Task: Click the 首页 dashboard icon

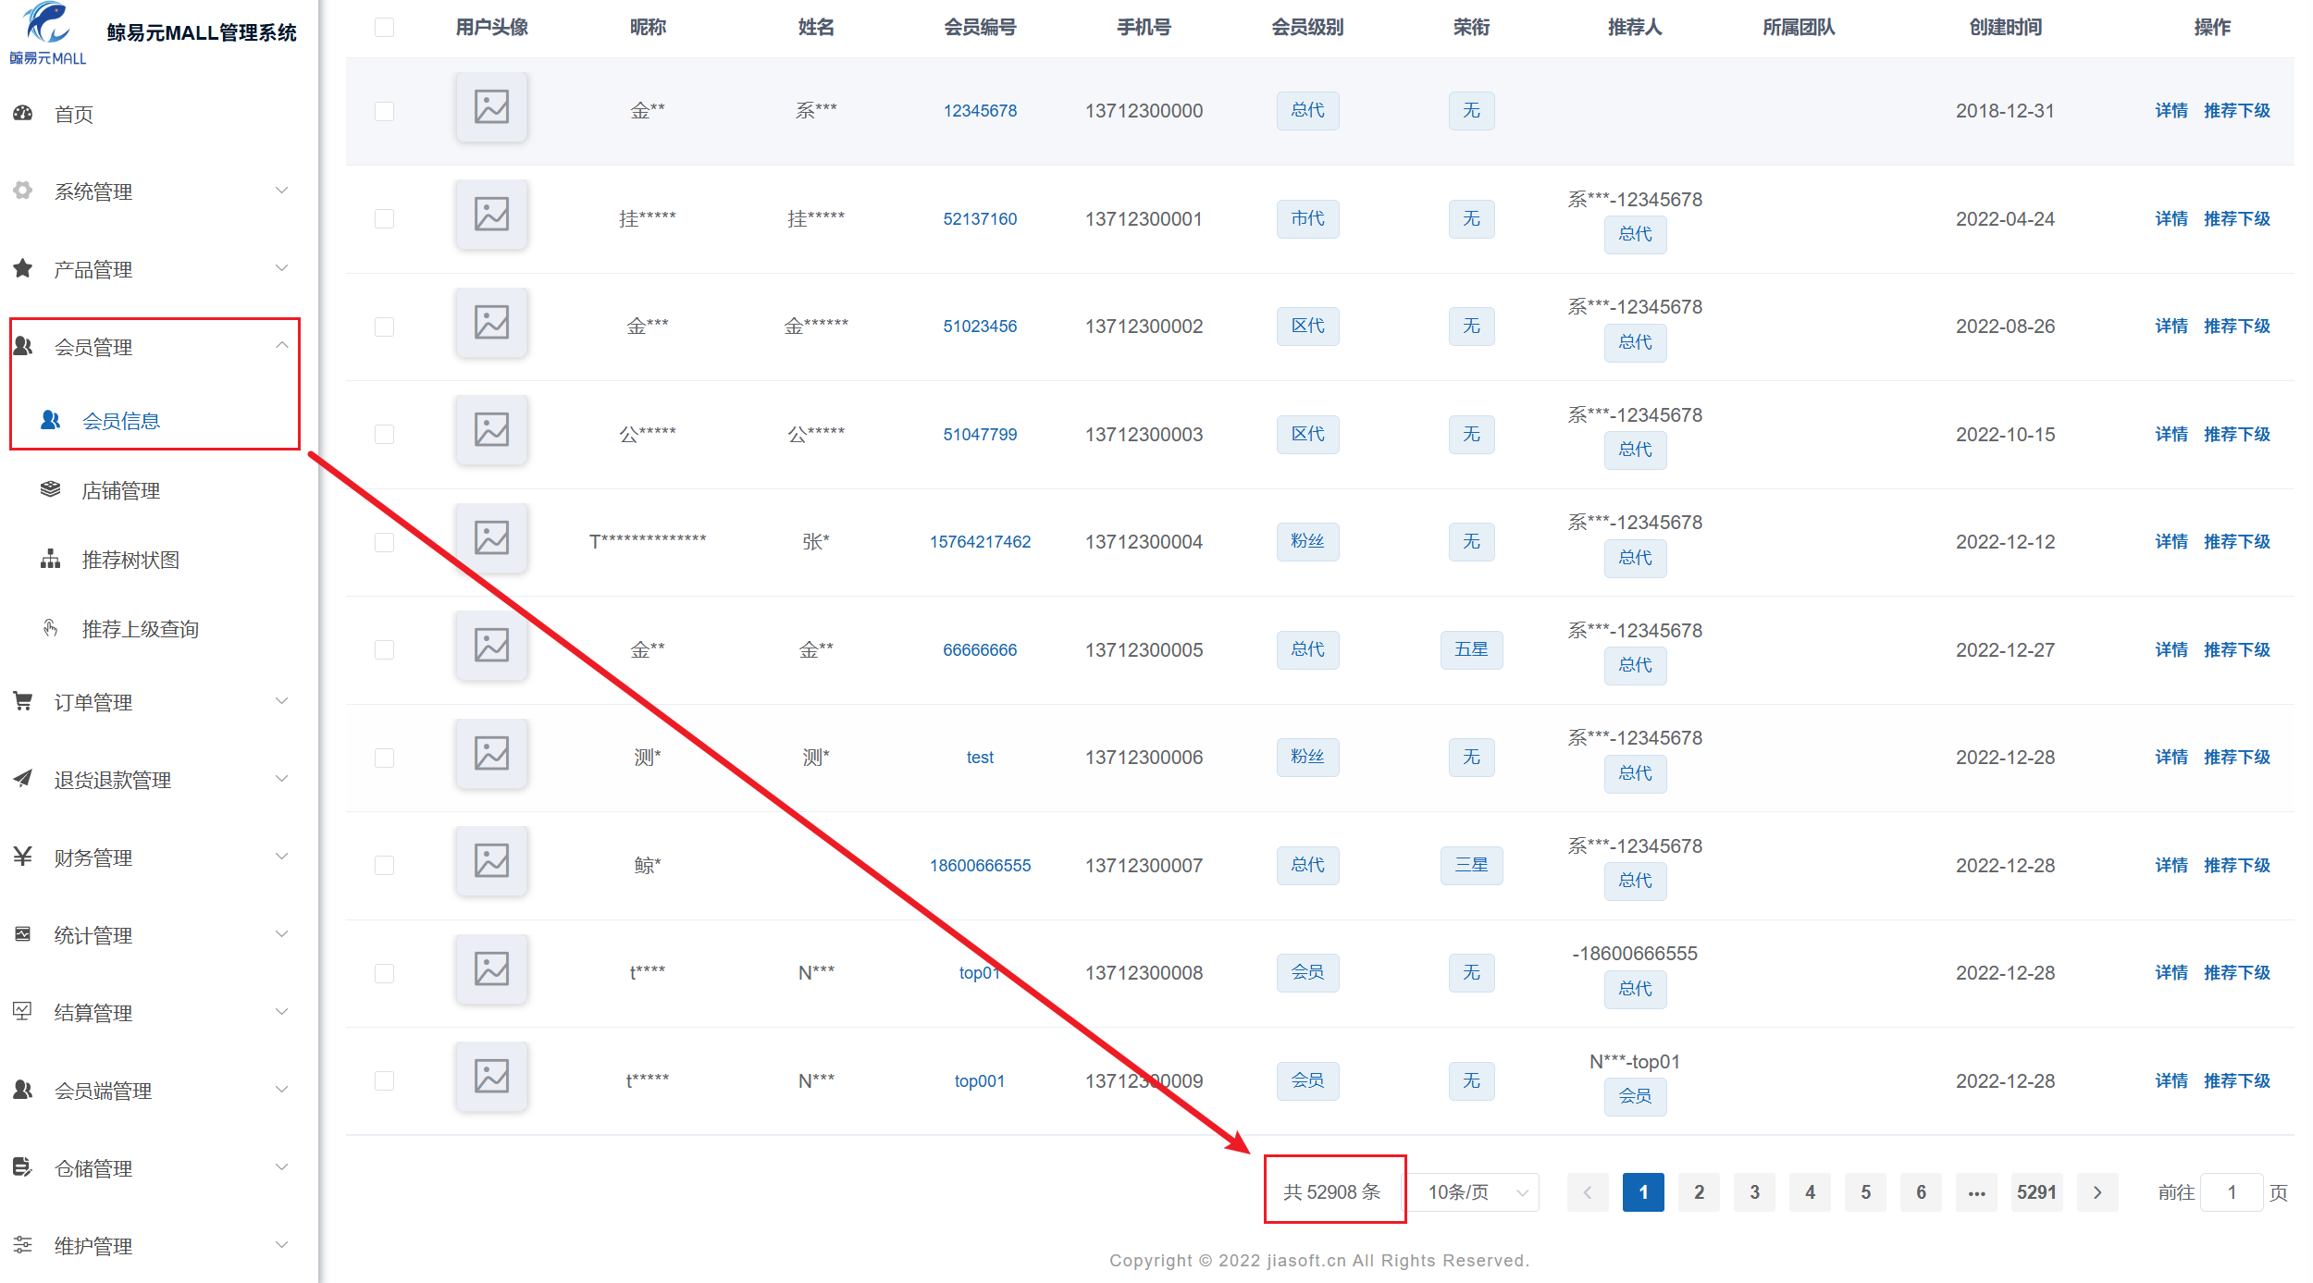Action: [x=23, y=114]
